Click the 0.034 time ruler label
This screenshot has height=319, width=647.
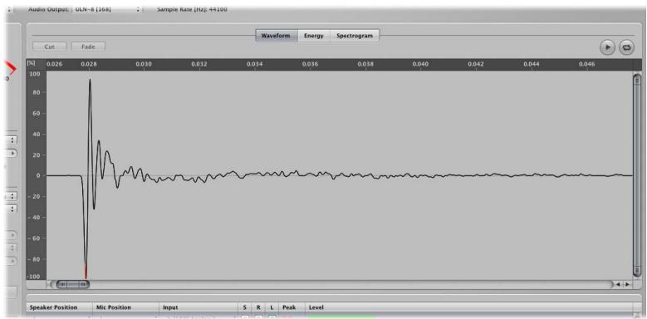point(255,64)
